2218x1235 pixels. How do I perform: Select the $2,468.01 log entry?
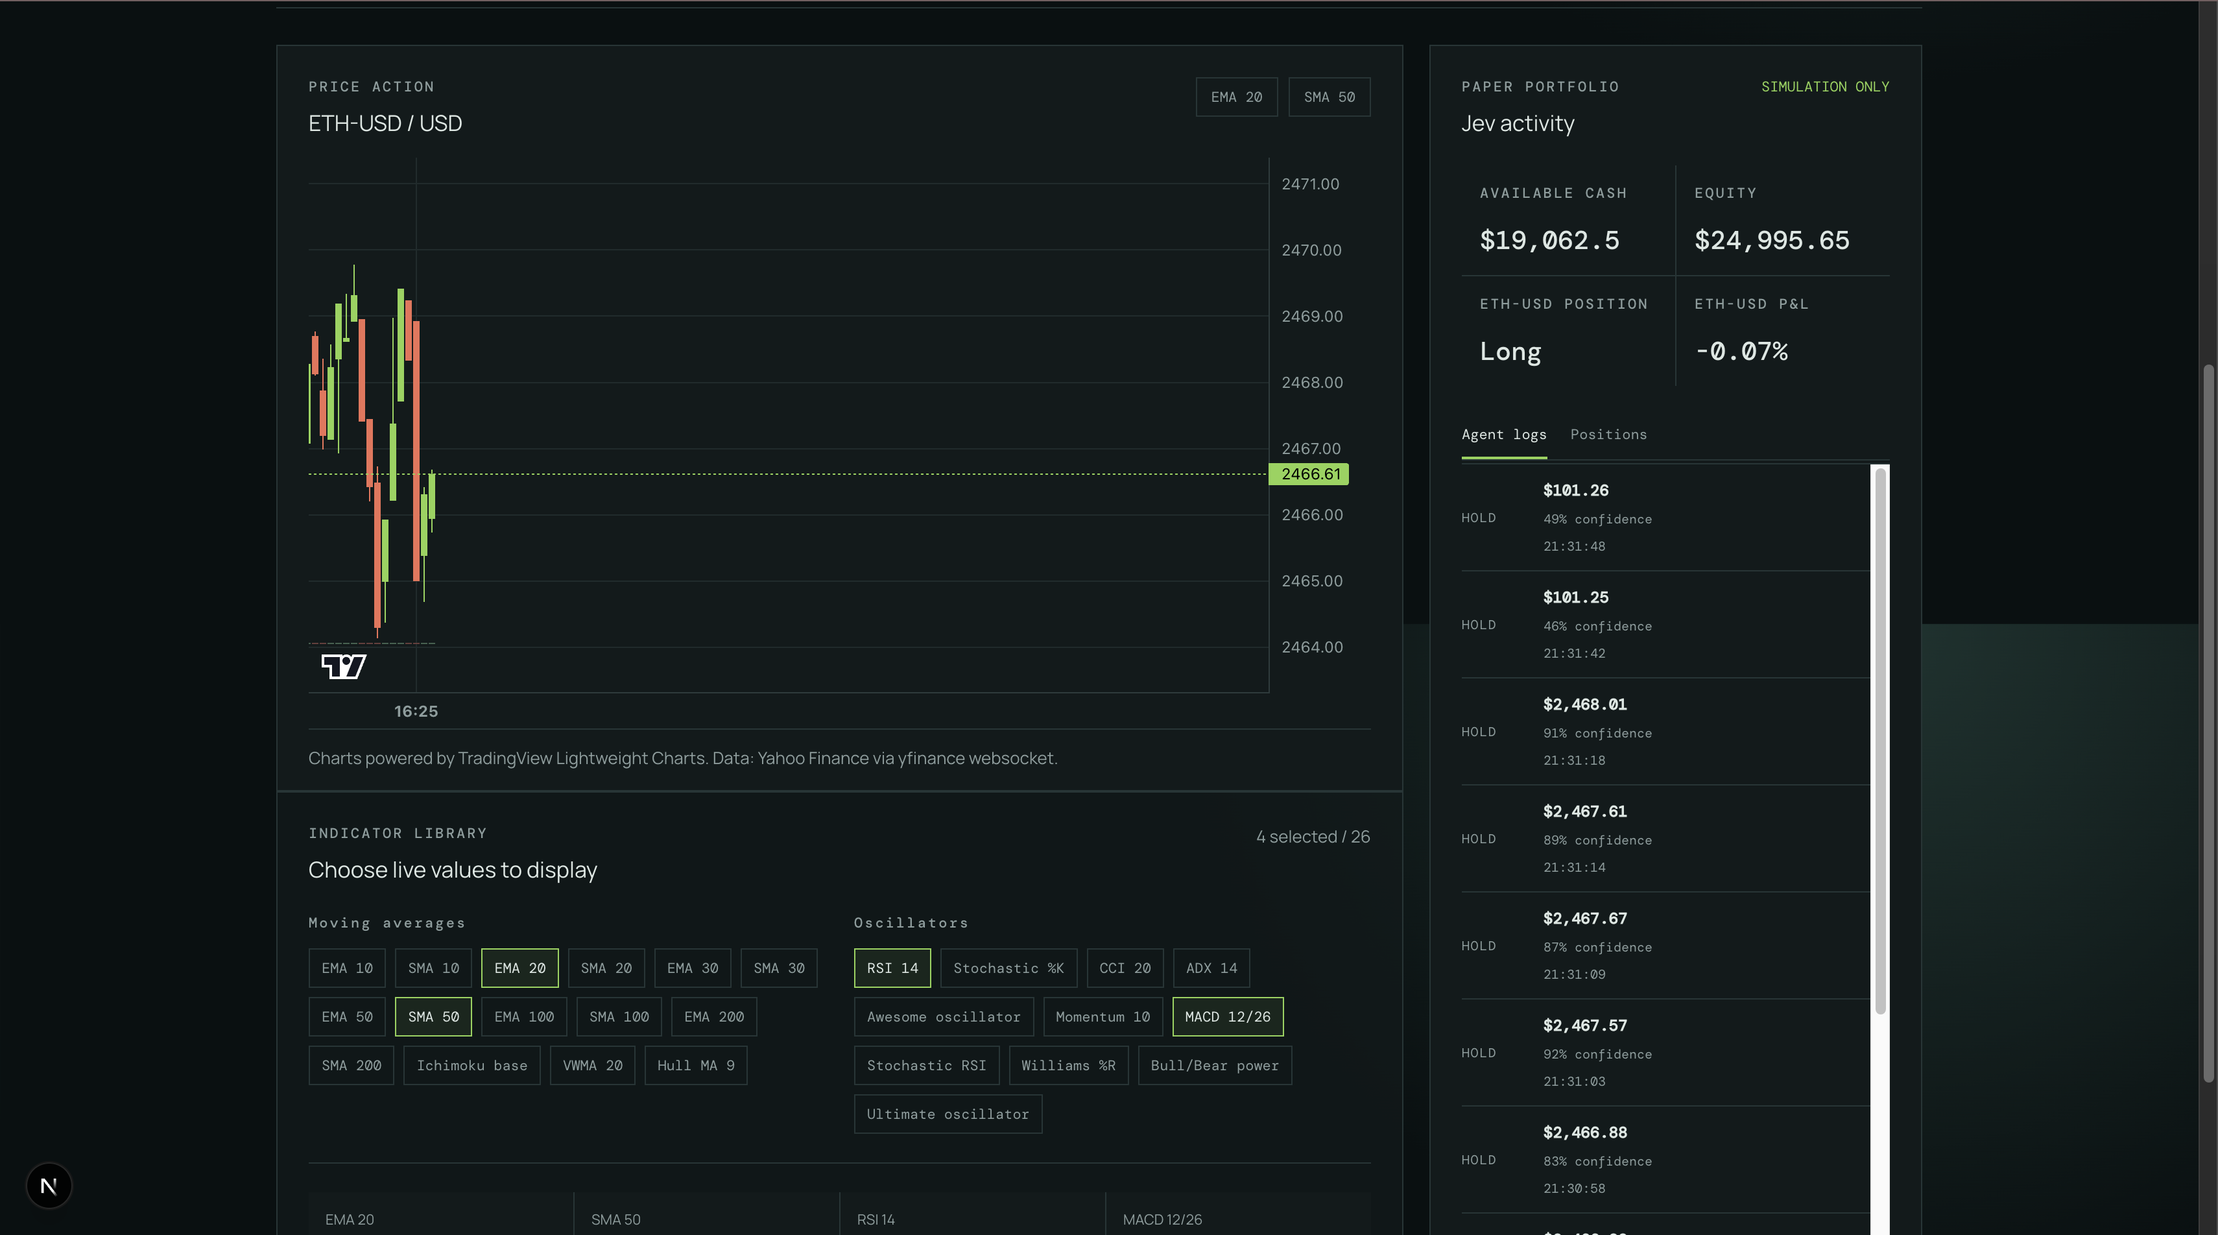pos(1665,731)
